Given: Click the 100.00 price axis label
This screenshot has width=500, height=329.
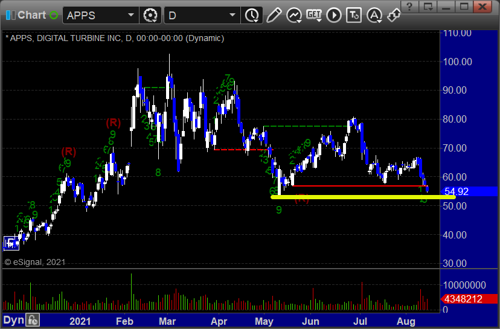Looking at the screenshot, I should click(x=457, y=62).
